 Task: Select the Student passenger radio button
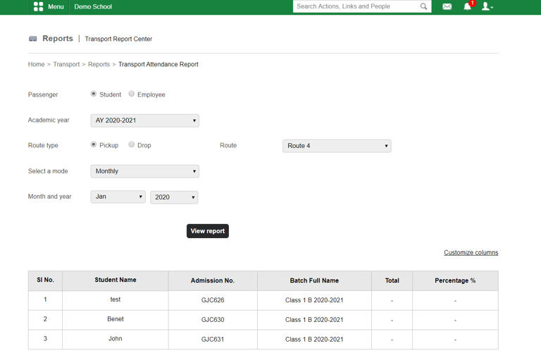[94, 94]
